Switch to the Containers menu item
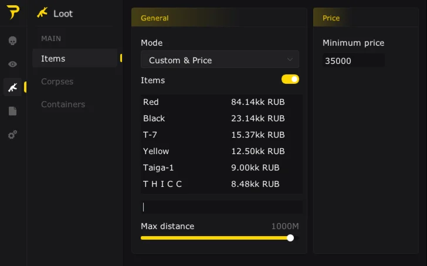Viewport: 427px width, 266px height. pos(63,104)
